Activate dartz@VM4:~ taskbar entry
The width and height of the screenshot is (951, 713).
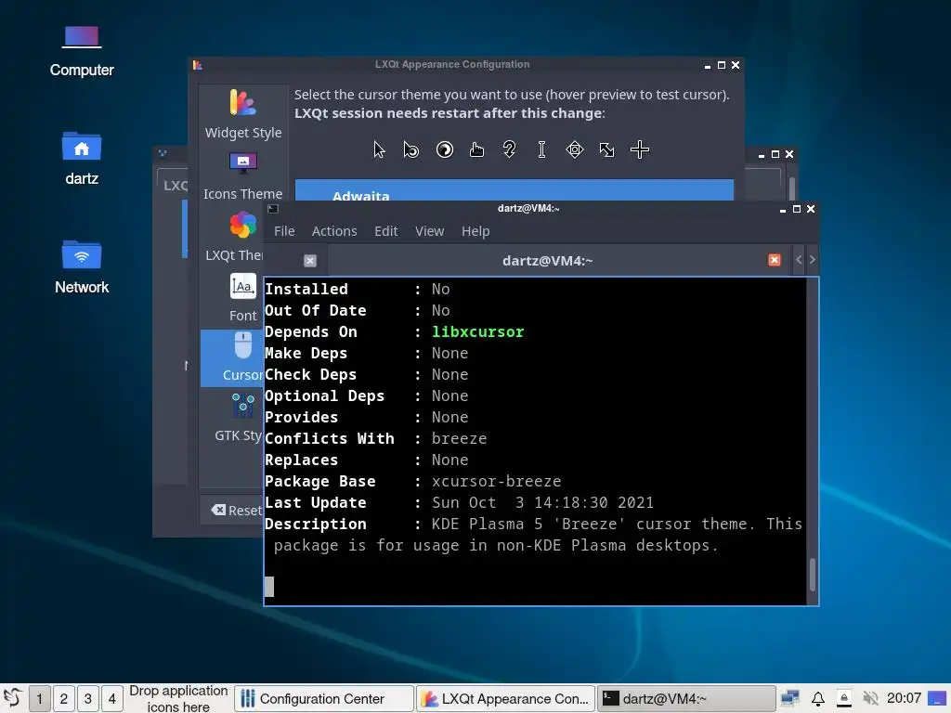[x=686, y=698]
